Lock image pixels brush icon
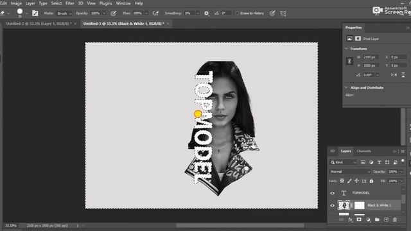Viewport: 411px width, 231px height. [349, 181]
